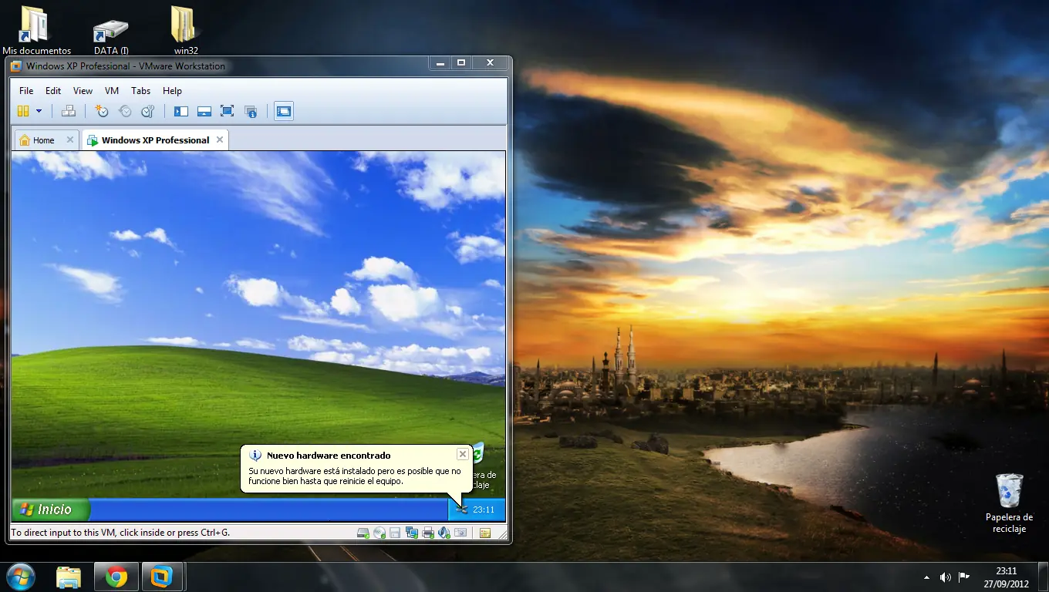Image resolution: width=1049 pixels, height=592 pixels.
Task: Click the XP taskbar clock showing 23:11
Action: (484, 510)
